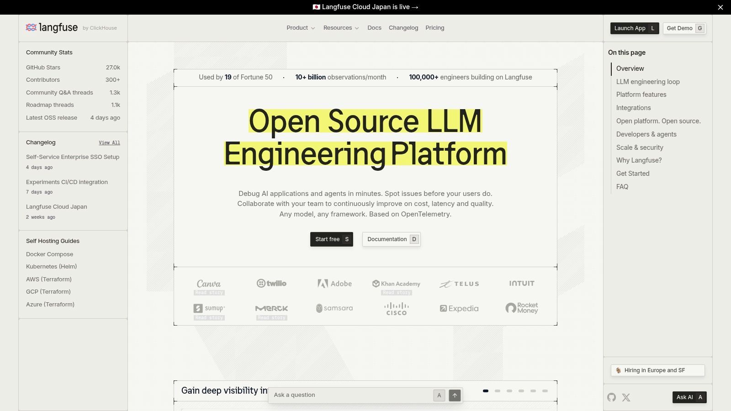Jump to LLM engineering loop section
Image resolution: width=731 pixels, height=411 pixels.
[x=648, y=82]
